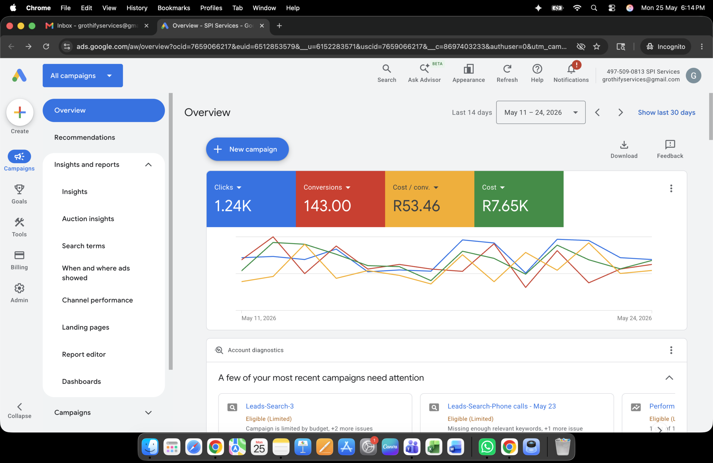Bookmark this page with star icon
Image resolution: width=713 pixels, height=463 pixels.
coord(597,46)
